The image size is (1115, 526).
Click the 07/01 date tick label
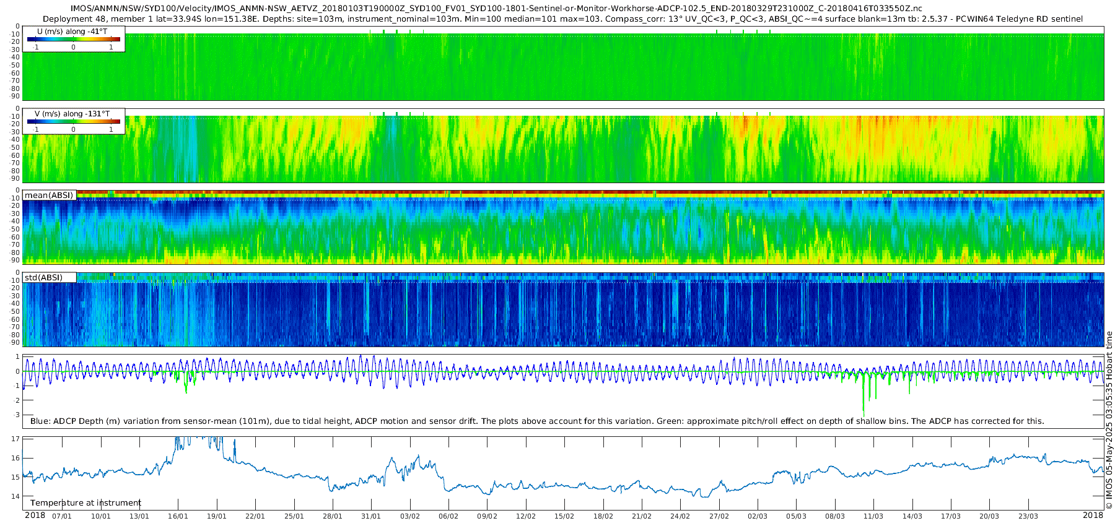[62, 516]
